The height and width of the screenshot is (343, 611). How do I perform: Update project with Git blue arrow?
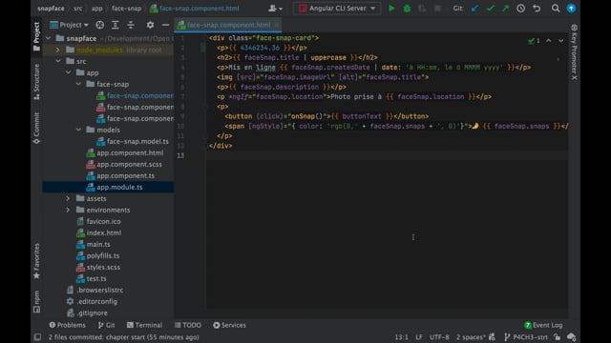[474, 9]
